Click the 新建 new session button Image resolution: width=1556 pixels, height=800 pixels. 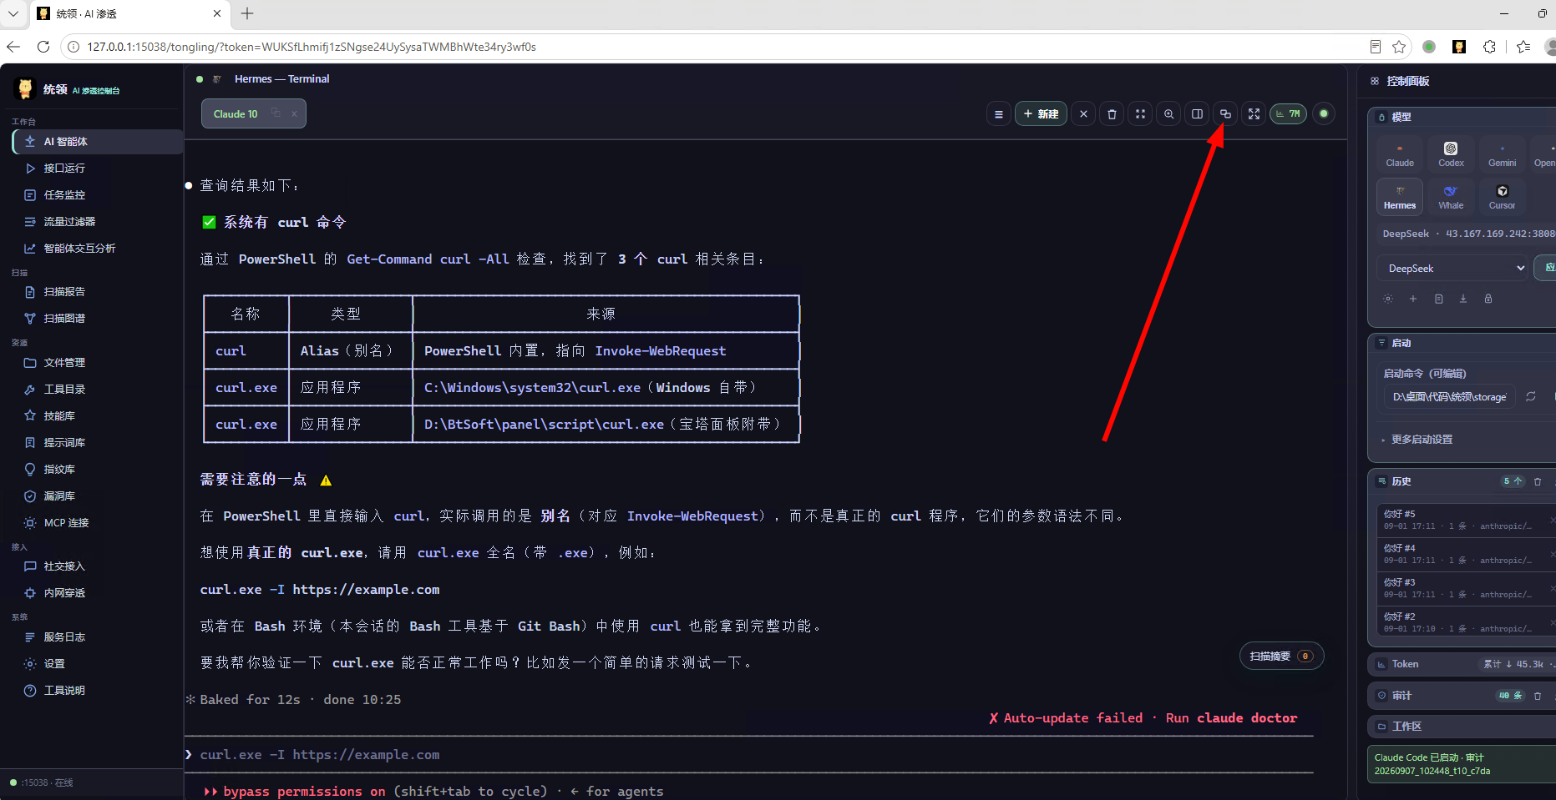[1041, 114]
